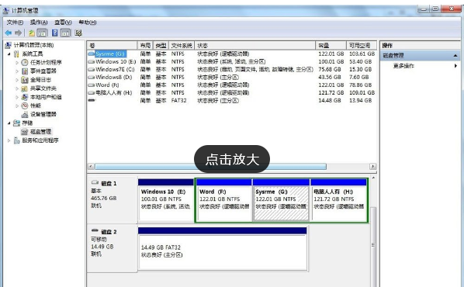Open 性能 performance monitor icon
Screen dimensions: 464x287
click(25, 105)
